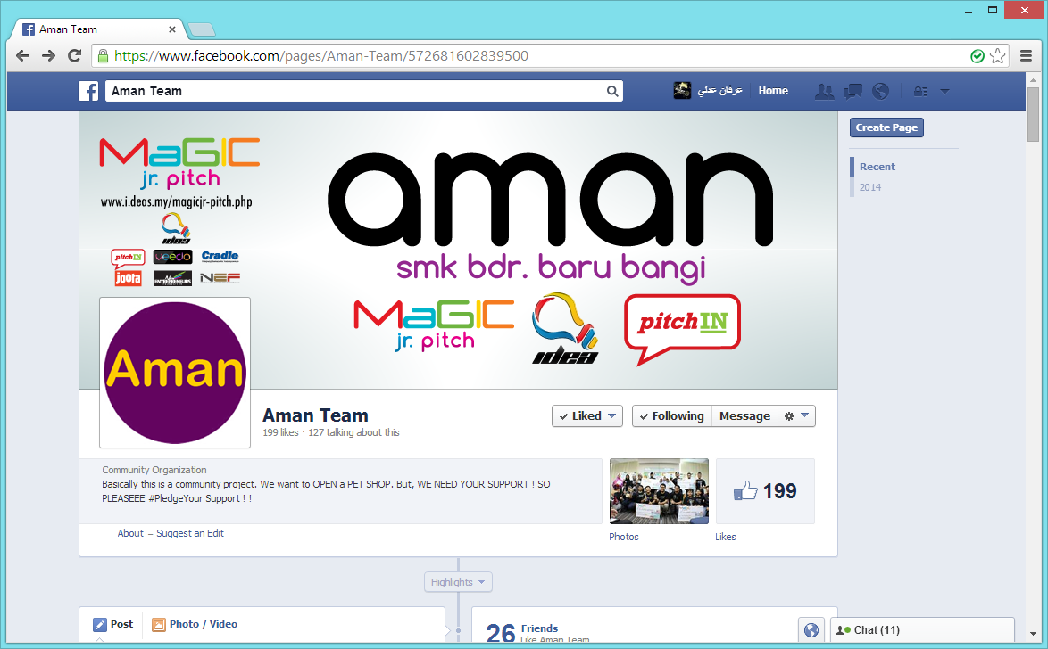Open the Chrome hamburger menu

tap(1026, 56)
